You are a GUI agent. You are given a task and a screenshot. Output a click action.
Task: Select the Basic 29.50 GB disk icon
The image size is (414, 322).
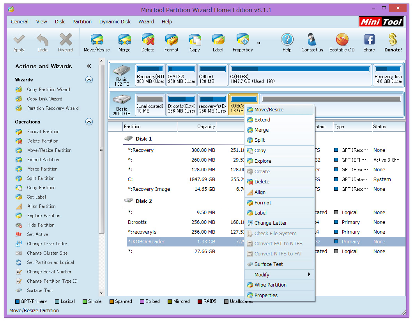tap(122, 105)
